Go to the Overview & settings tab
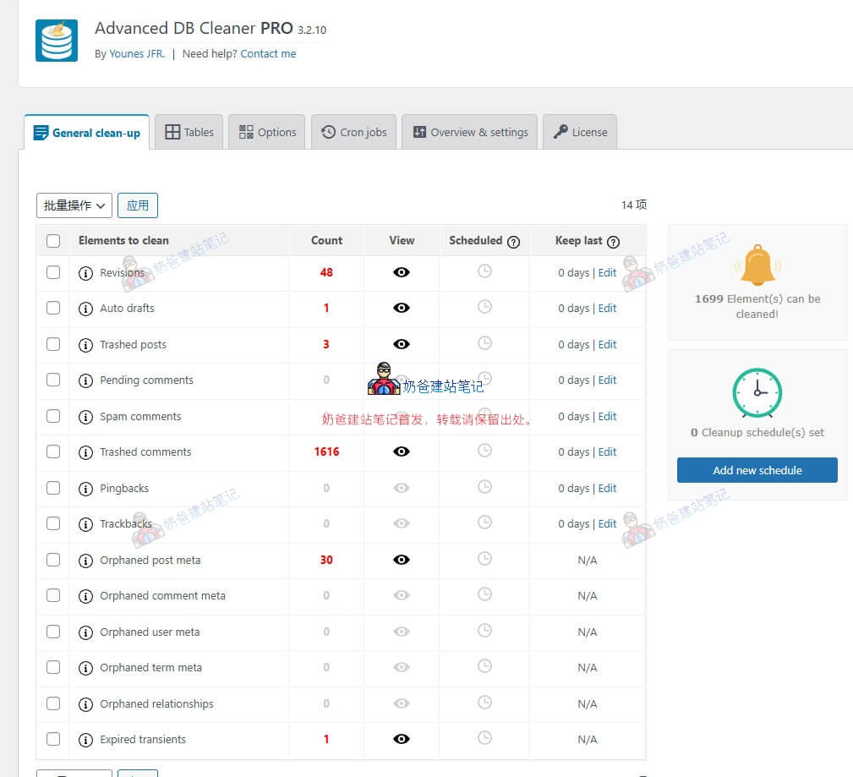Viewport: 853px width, 777px height. 469,132
